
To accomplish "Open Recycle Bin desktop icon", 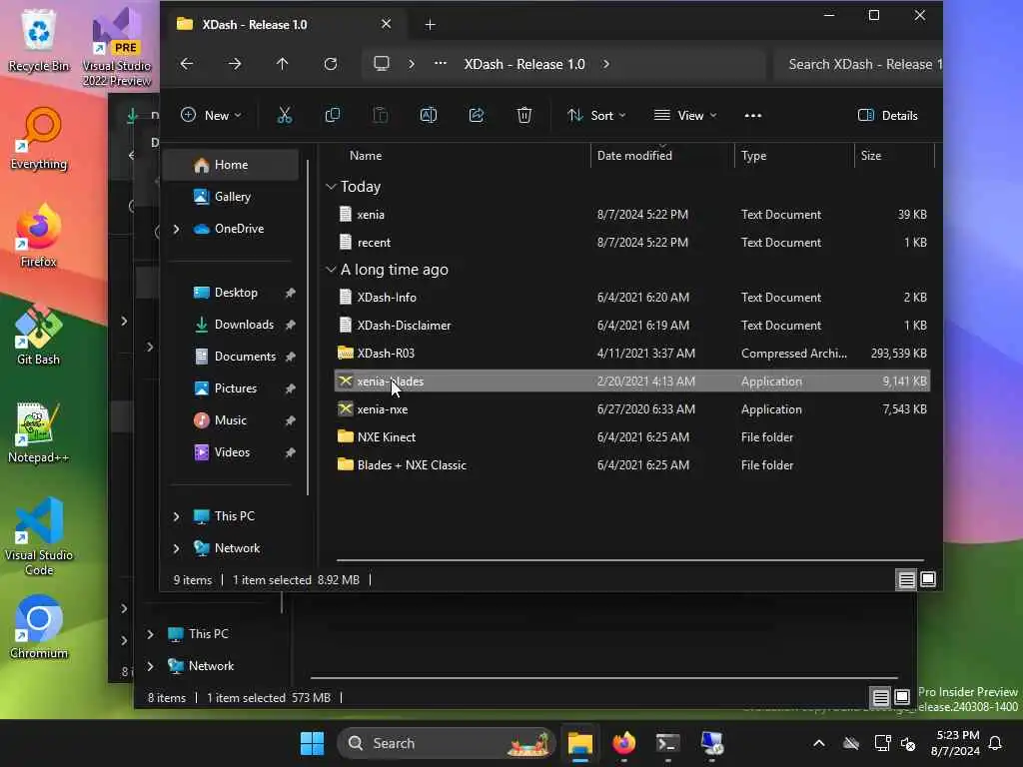I will (x=39, y=40).
